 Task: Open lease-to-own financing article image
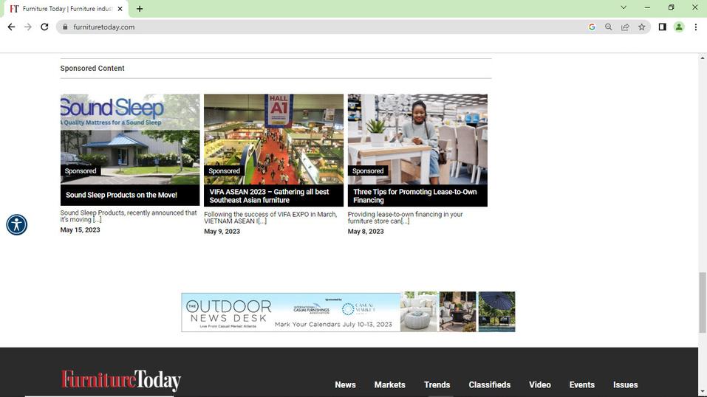[417, 139]
